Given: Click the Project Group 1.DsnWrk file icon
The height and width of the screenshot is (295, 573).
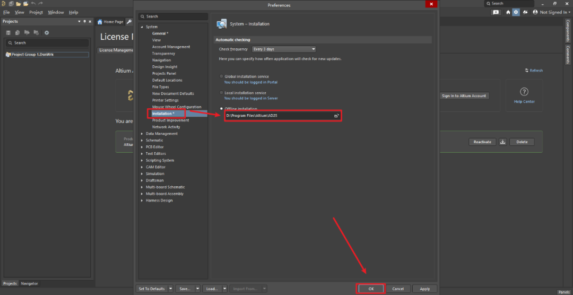Looking at the screenshot, I should click(x=8, y=55).
